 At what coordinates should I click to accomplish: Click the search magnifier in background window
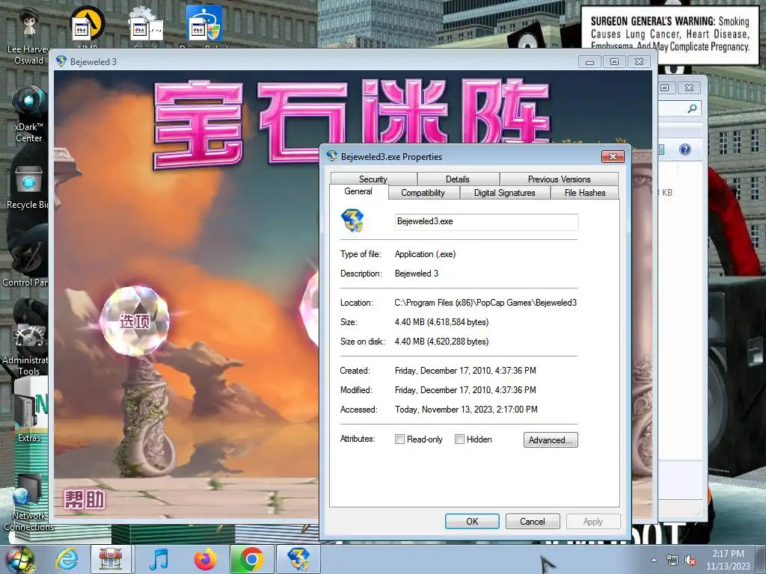tap(692, 108)
